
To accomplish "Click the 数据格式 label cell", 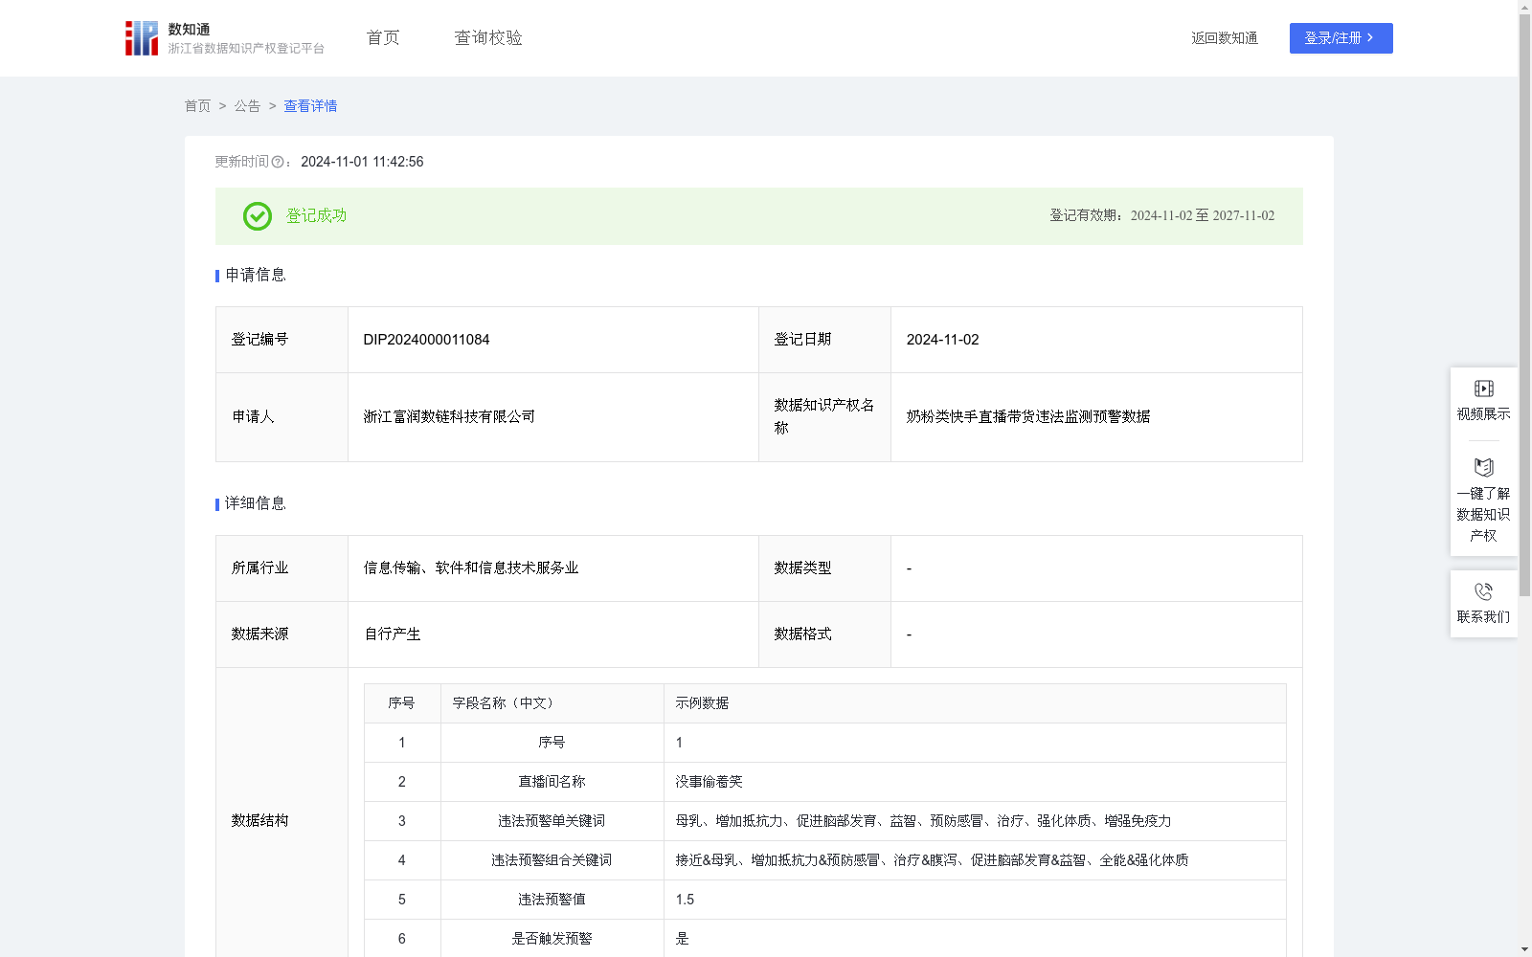I will (824, 634).
